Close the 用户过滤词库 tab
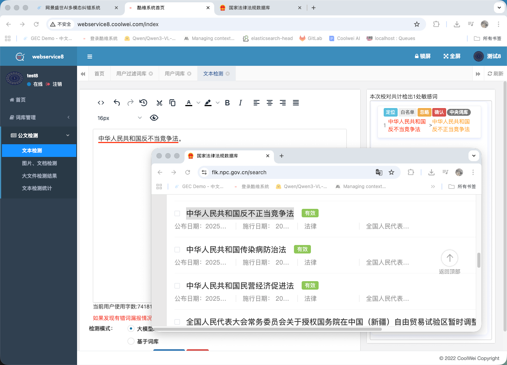The width and height of the screenshot is (507, 365). click(151, 73)
